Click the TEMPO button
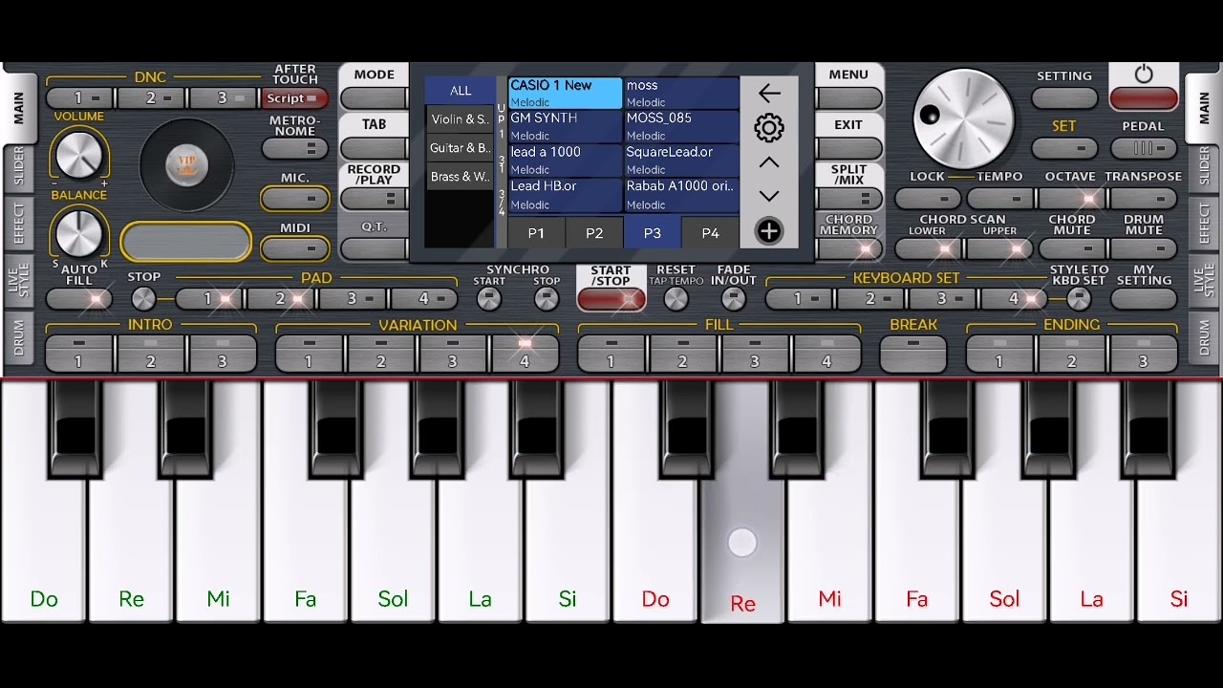Image resolution: width=1223 pixels, height=688 pixels. coord(999,199)
